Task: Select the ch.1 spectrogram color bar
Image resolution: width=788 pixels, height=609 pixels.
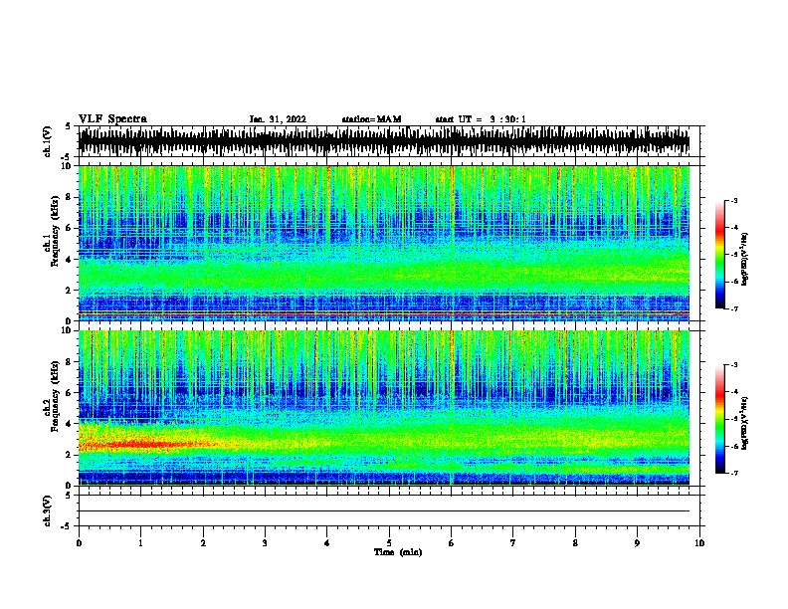Action: point(719,255)
